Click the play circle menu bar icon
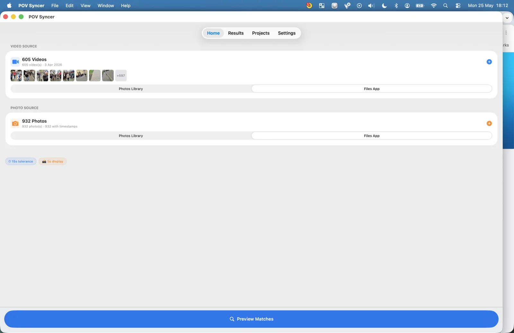The height and width of the screenshot is (333, 514). tap(359, 5)
